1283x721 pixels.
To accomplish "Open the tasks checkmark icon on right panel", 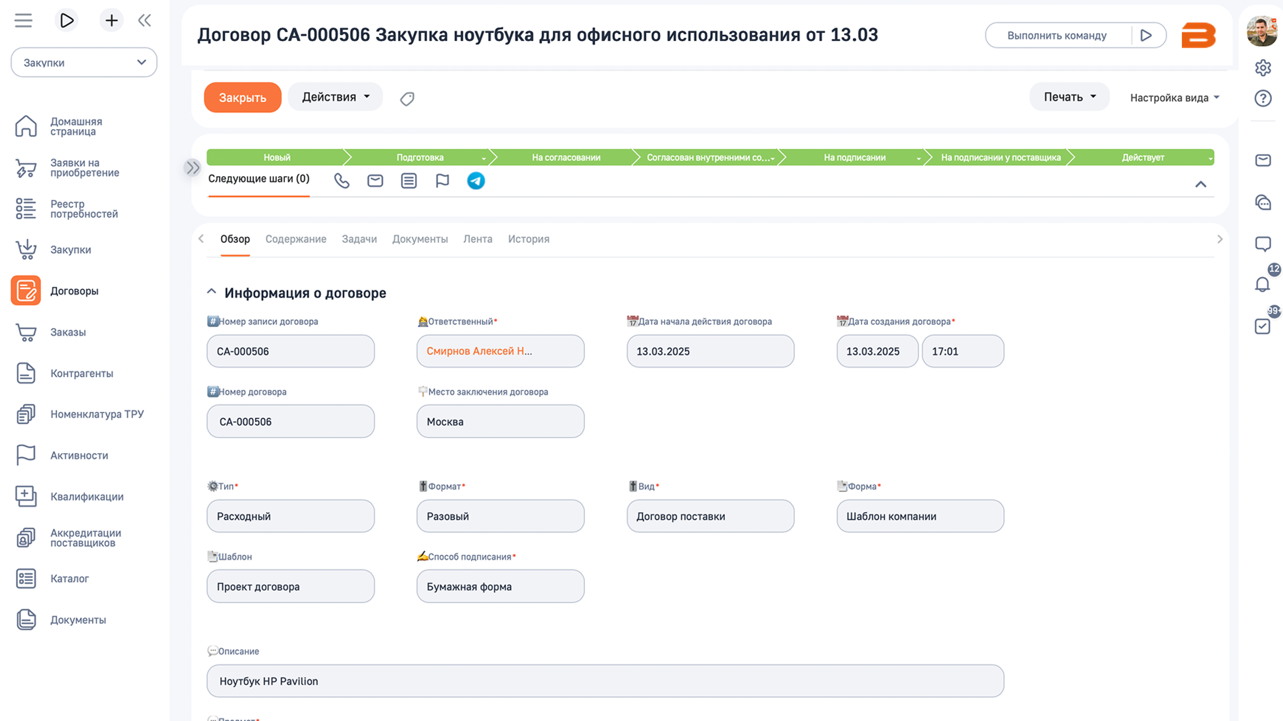I will (x=1262, y=326).
